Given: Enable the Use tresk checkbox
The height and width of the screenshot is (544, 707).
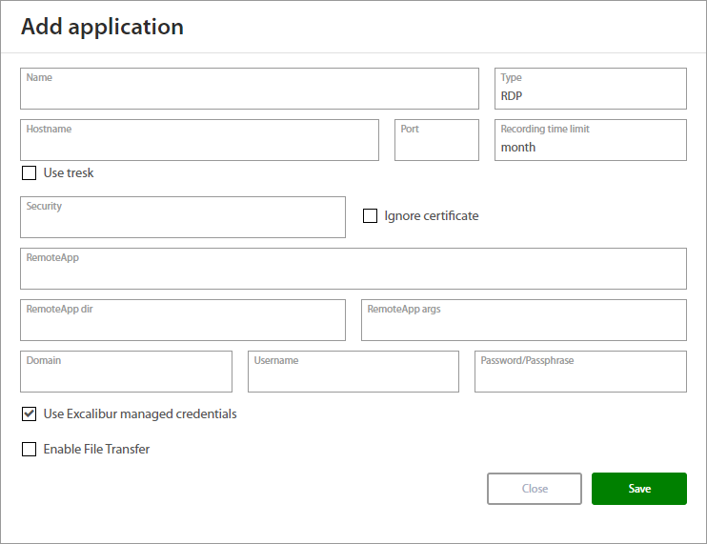Looking at the screenshot, I should (x=30, y=173).
